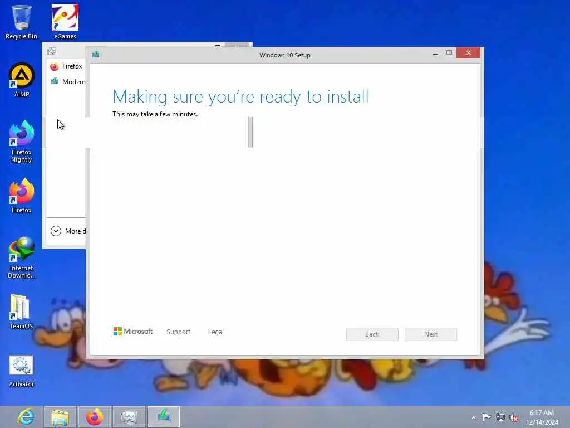This screenshot has width=570, height=428.
Task: Open Internet Explorer from the taskbar
Action: pyautogui.click(x=26, y=417)
